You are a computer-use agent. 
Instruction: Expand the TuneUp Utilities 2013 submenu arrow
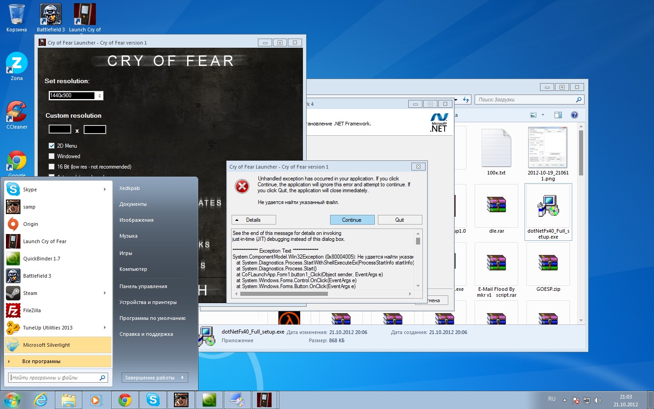click(105, 328)
